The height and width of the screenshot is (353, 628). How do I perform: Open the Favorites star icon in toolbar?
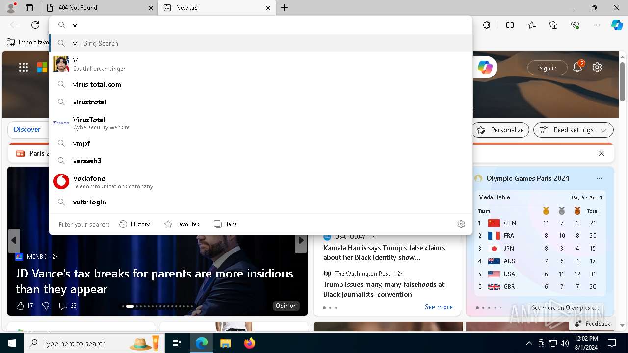532,25
